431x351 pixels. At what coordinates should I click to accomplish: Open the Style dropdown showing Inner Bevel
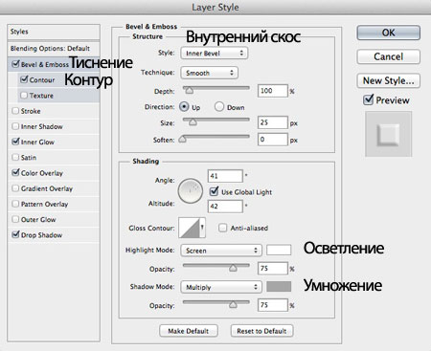coord(215,54)
